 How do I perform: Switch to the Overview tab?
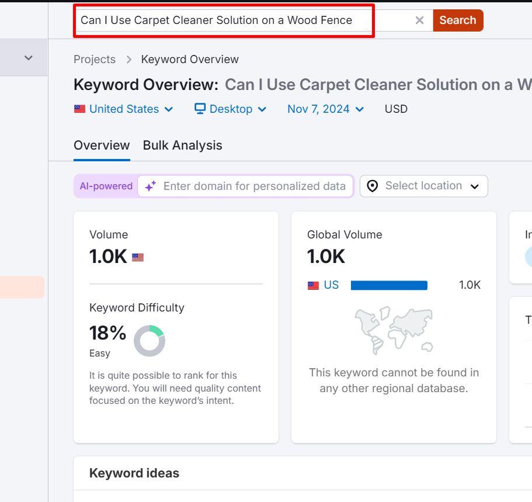point(102,146)
